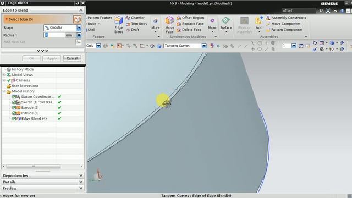Toggle the Edge Blend (4) checkbox
This screenshot has width=352, height=198.
(x=14, y=119)
